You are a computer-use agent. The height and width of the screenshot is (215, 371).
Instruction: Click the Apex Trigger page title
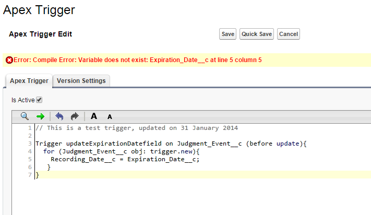[39, 10]
